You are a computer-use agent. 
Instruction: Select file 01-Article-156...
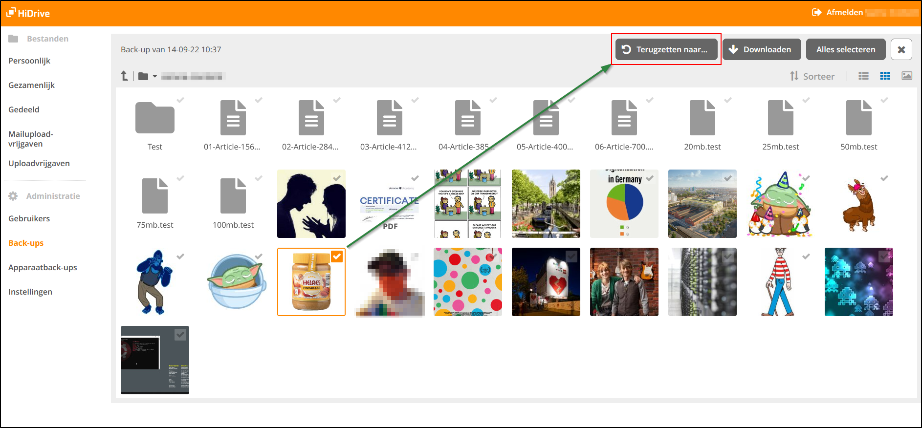(233, 118)
